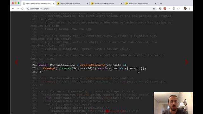Screen dimensions: 203x114
Task: Click 'createResource' on line 26
Action: (93, 65)
